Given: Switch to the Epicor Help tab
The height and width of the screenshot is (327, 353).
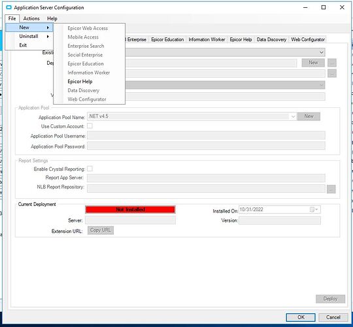Looking at the screenshot, I should [241, 39].
